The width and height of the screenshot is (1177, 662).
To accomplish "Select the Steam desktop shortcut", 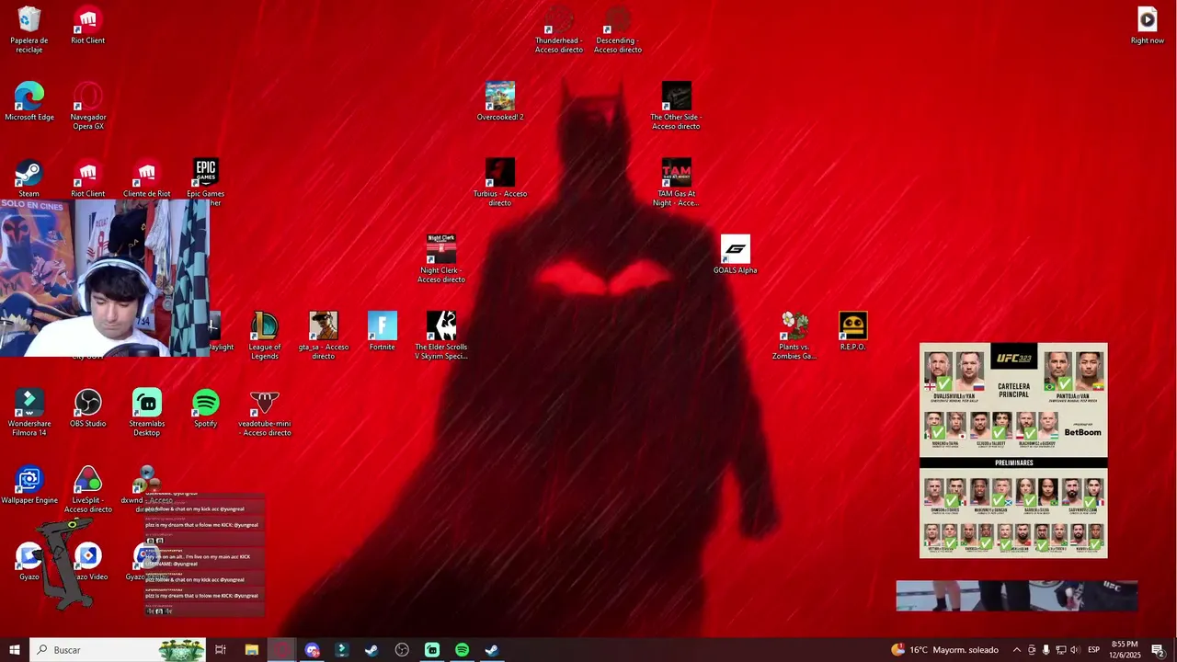I will [x=29, y=177].
